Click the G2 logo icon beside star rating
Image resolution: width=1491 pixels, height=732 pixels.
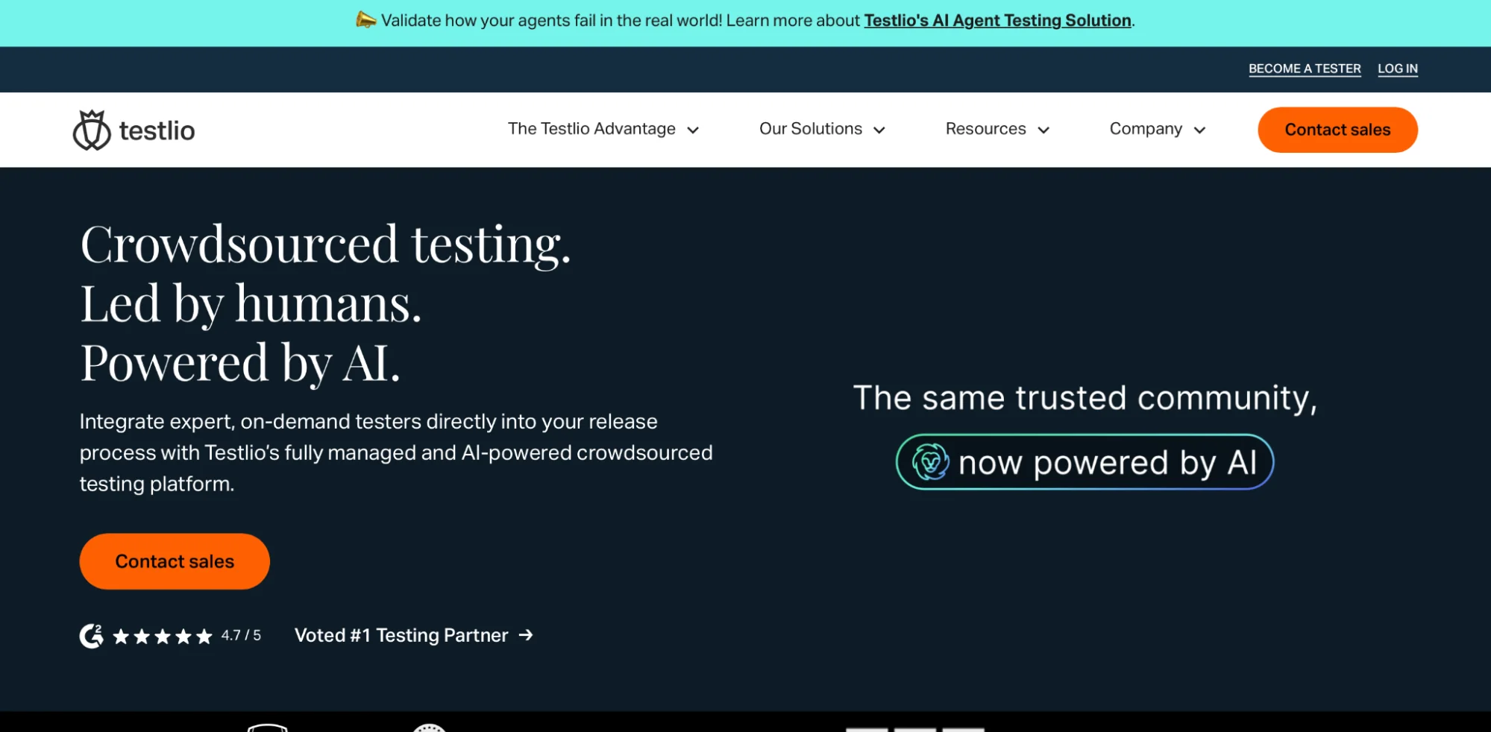(x=92, y=635)
